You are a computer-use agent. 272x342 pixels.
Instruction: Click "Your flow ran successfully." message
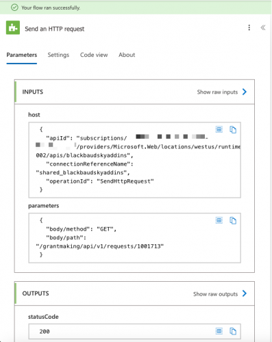(51, 8)
